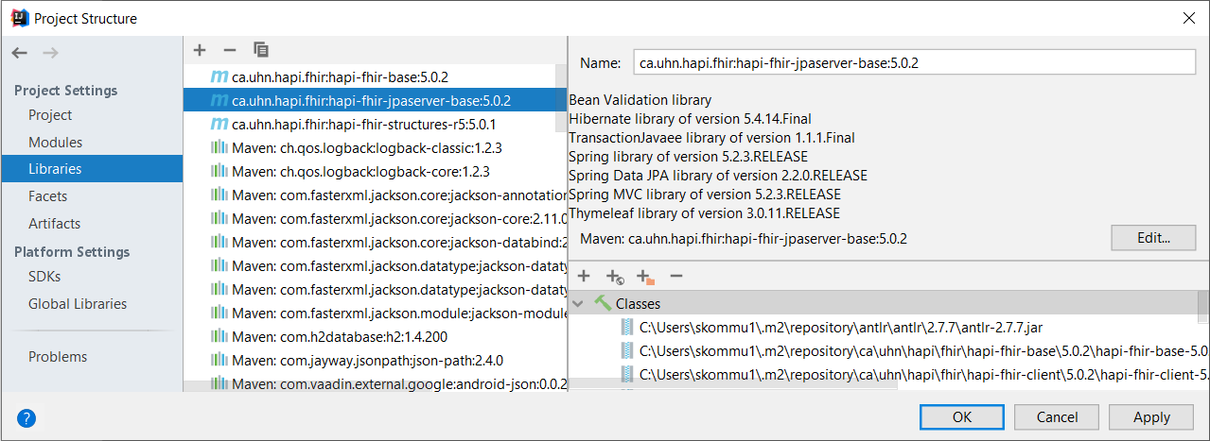Click the add classes root plus icon
Image resolution: width=1210 pixels, height=441 pixels.
click(x=584, y=276)
